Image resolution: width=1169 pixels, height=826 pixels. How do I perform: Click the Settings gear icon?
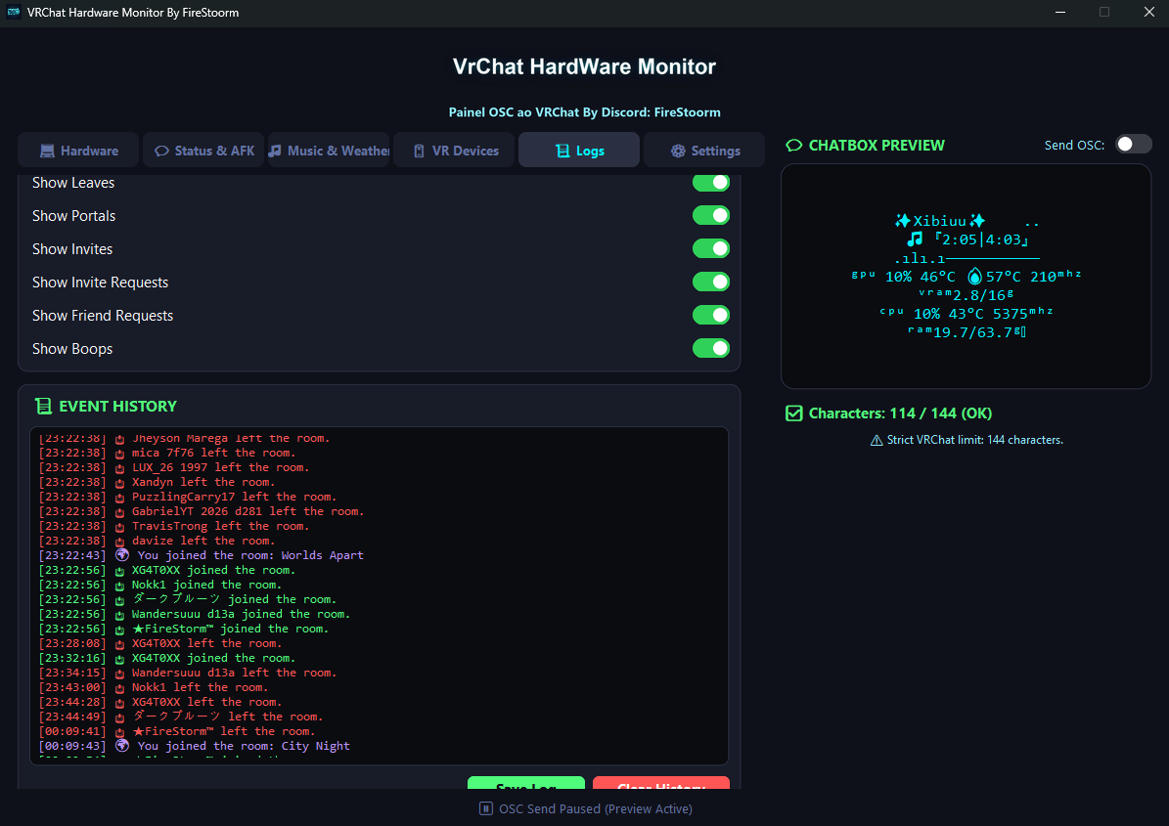(x=678, y=152)
